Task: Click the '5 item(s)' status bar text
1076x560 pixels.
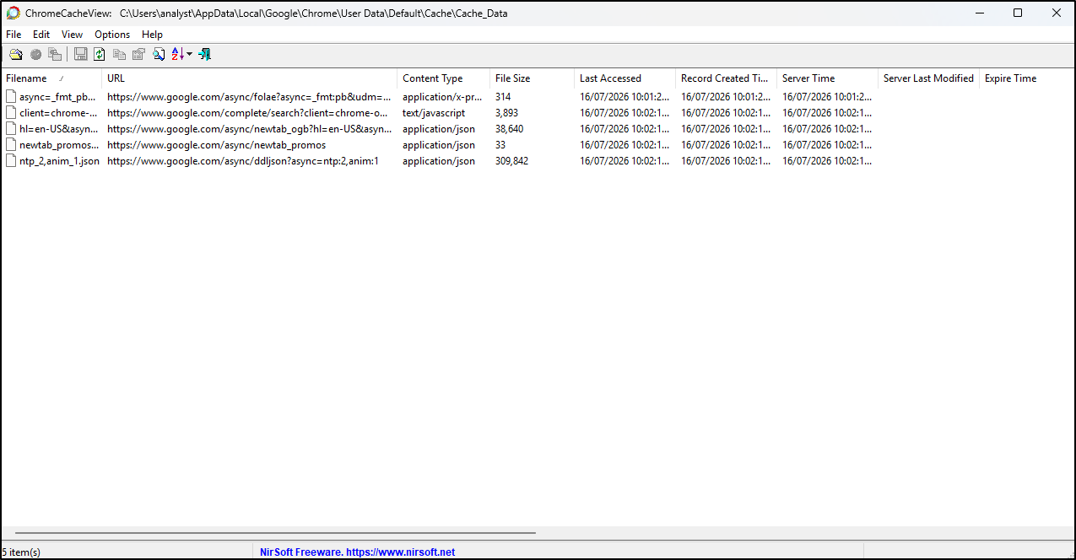Action: (21, 552)
